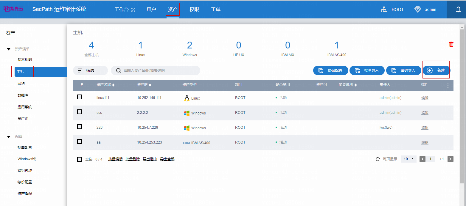Click the 批量编辑 link
Image resolution: width=466 pixels, height=206 pixels.
pos(115,159)
